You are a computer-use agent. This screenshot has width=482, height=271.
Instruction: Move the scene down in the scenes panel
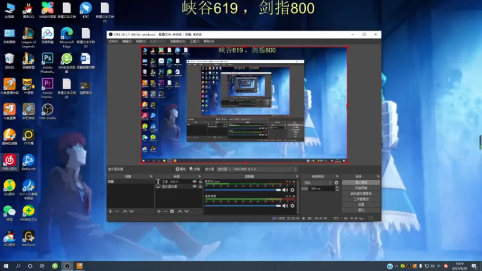pyautogui.click(x=131, y=211)
